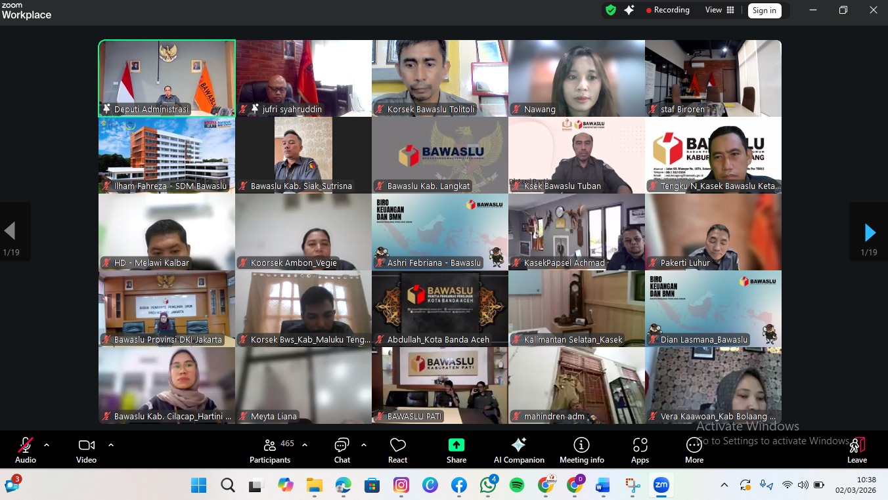Click the name label KasekPapsel Achmad

[x=564, y=263]
